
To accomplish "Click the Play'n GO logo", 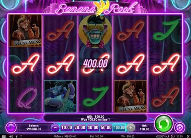I will [x=163, y=136].
